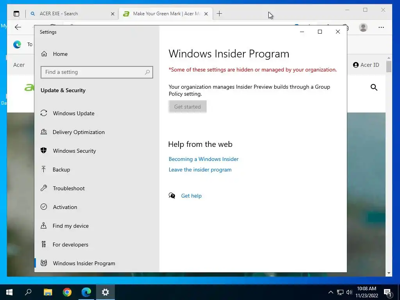Open the Activation page
The width and height of the screenshot is (400, 300).
click(x=65, y=207)
